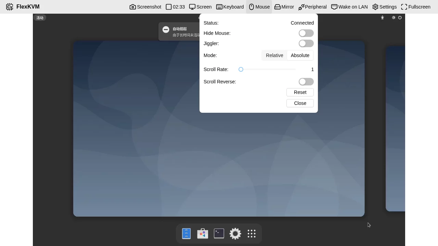Open system Settings gear in the dock
Image resolution: width=438 pixels, height=246 pixels.
tap(235, 234)
